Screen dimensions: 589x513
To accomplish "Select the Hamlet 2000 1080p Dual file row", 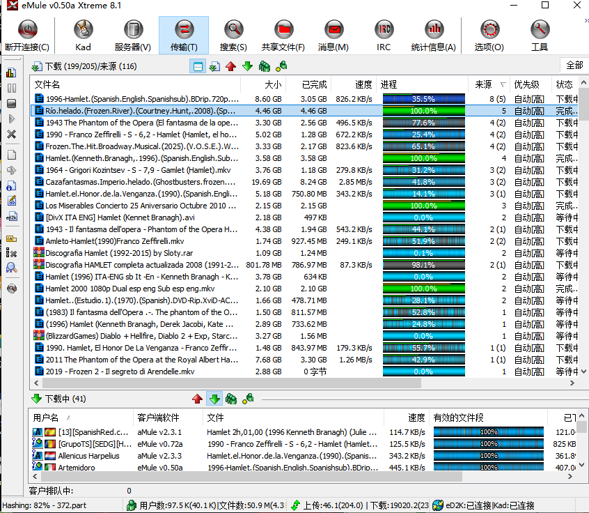I will (304, 289).
